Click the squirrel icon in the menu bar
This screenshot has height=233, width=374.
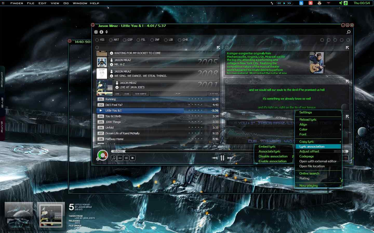[319, 3]
